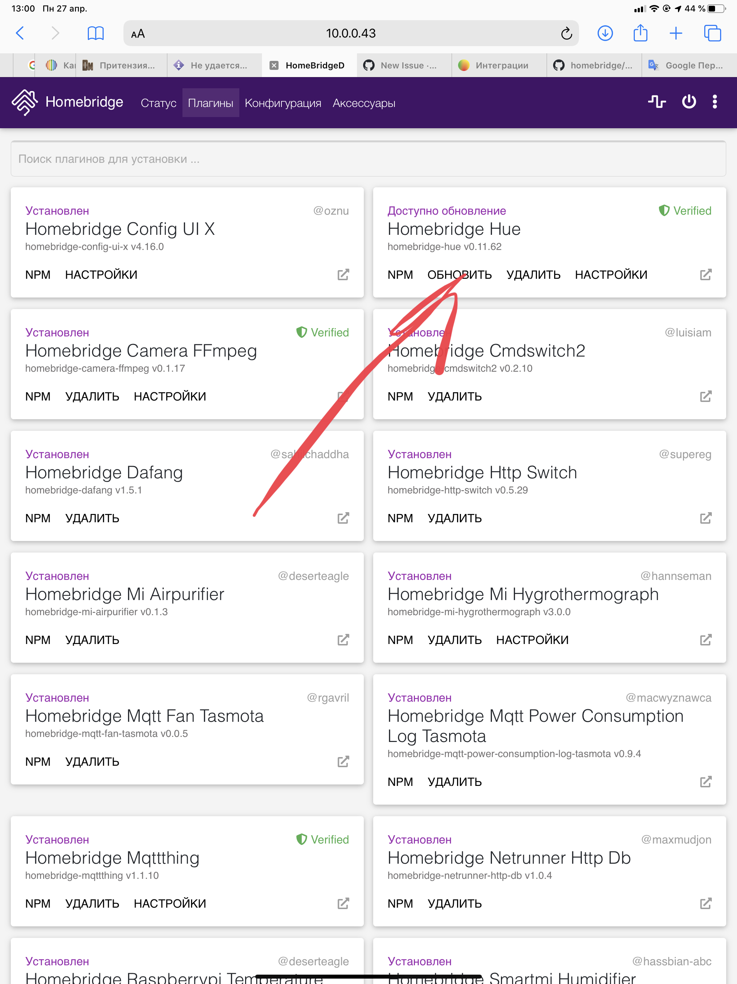Show all tabs overview icon

712,33
